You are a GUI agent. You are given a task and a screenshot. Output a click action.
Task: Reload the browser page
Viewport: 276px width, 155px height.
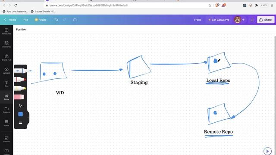[16, 5]
